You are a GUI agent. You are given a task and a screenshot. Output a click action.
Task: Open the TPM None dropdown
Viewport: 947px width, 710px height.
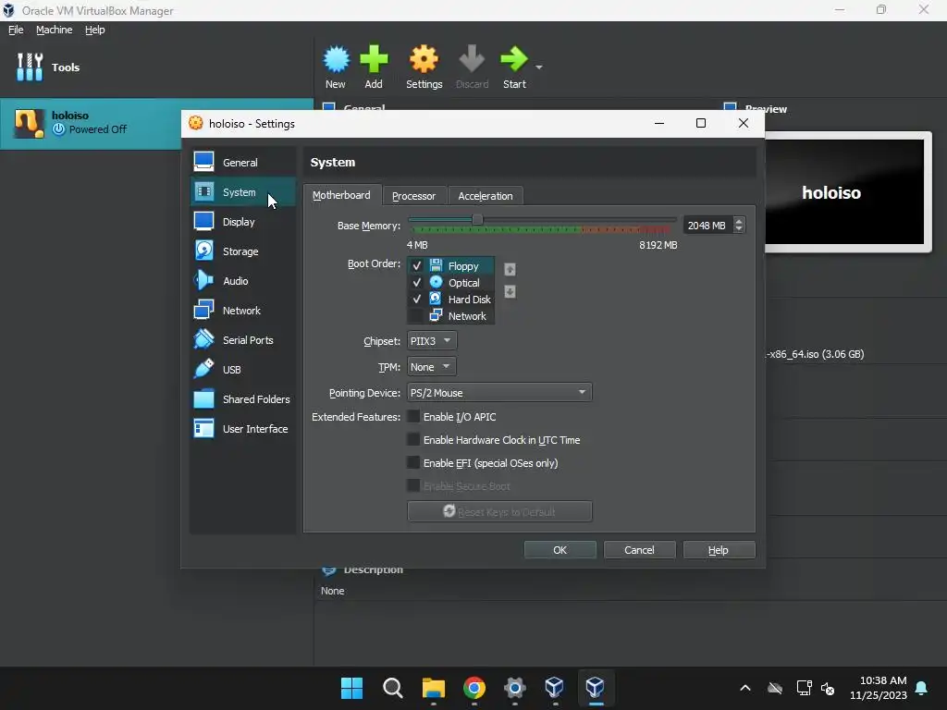(431, 366)
